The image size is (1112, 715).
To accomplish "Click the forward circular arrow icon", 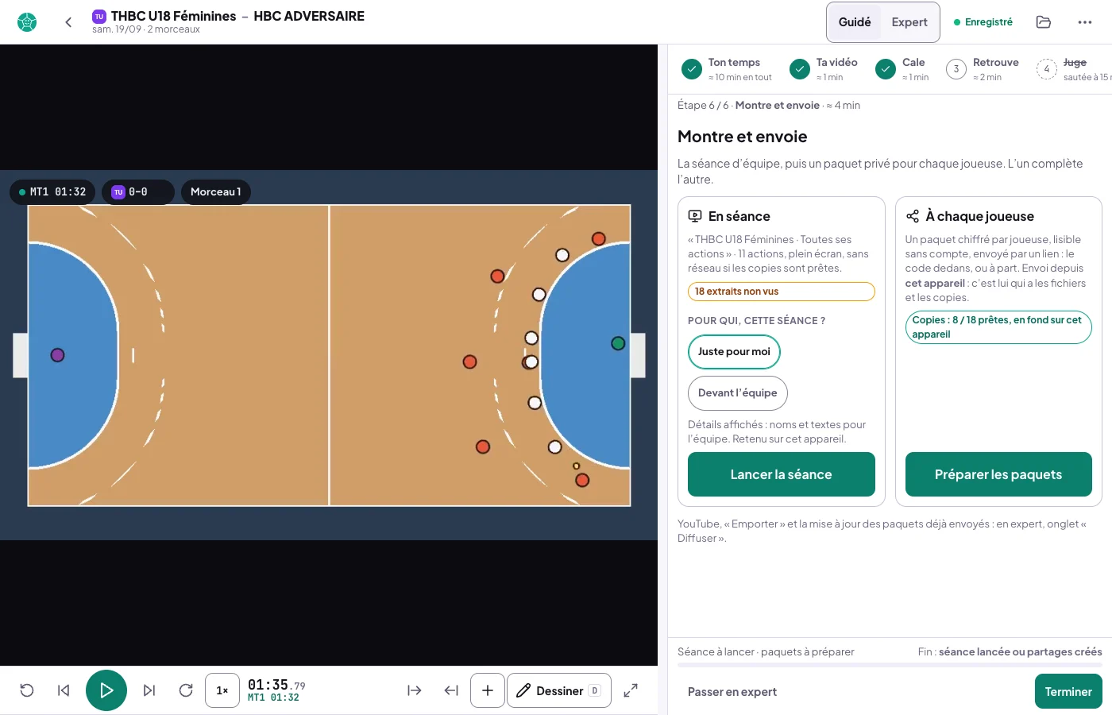I will coord(186,690).
